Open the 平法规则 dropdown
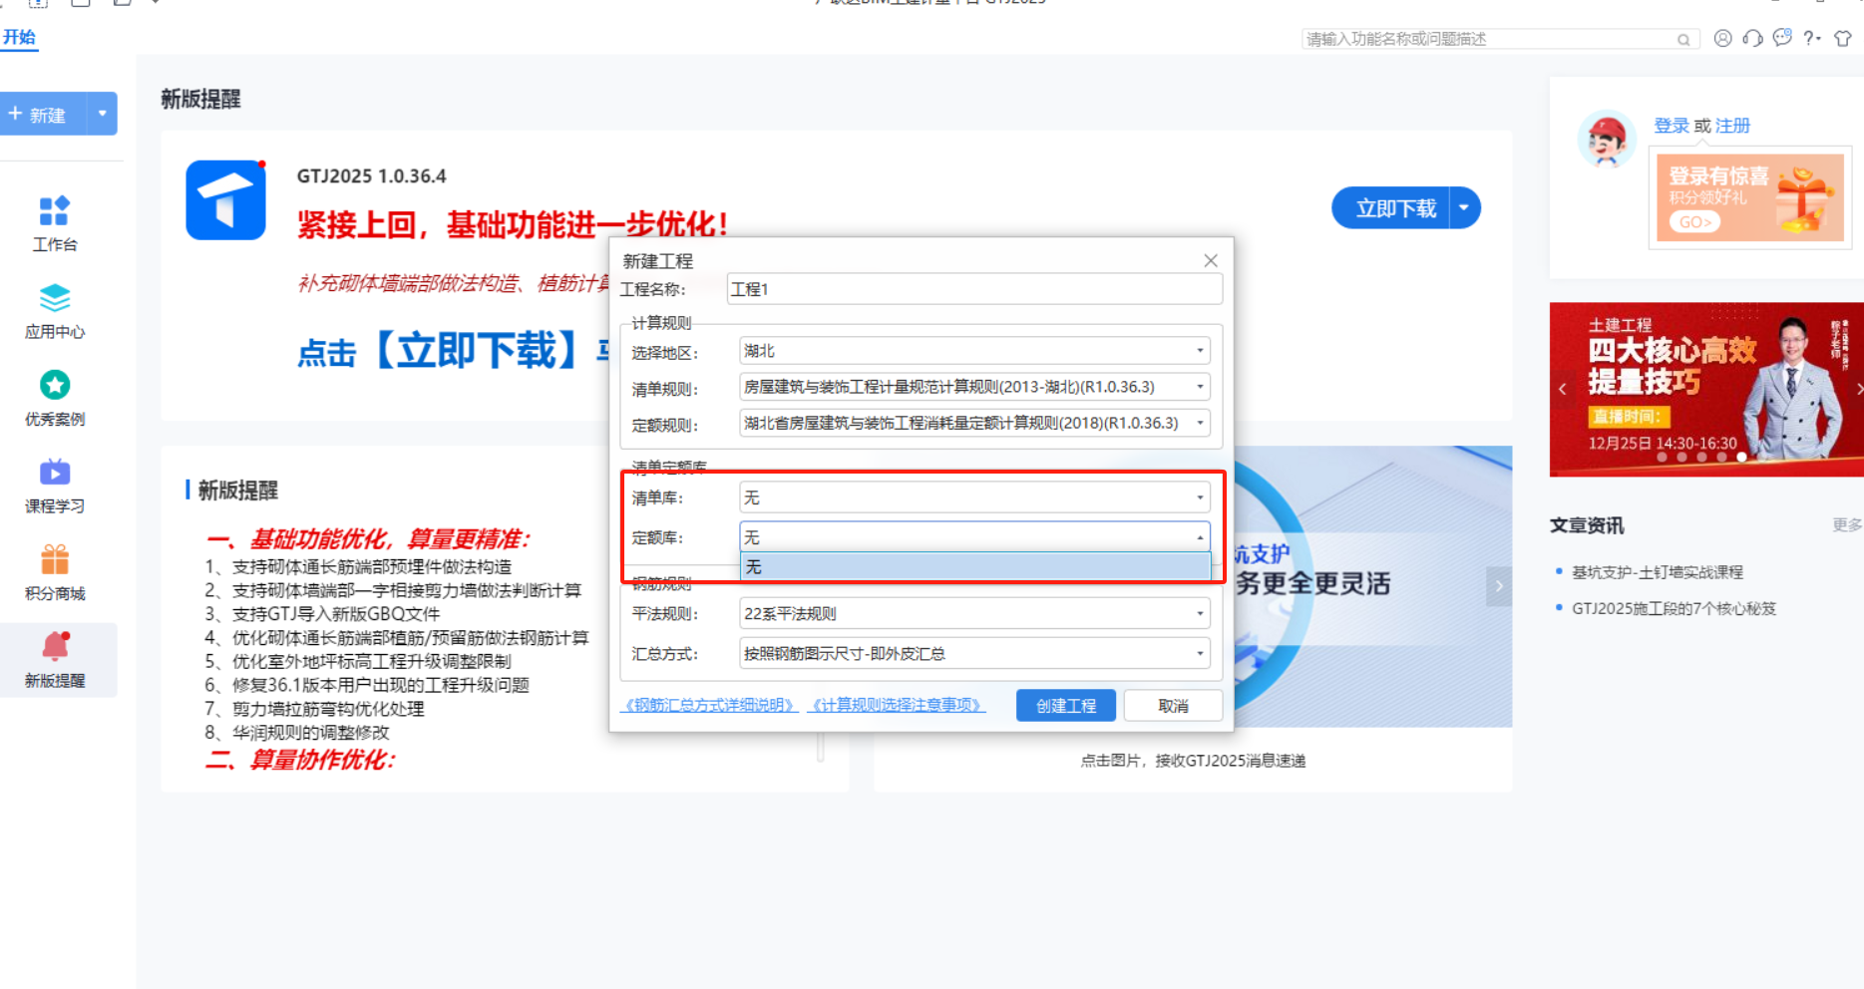Screen dimensions: 1864x989 pos(974,613)
